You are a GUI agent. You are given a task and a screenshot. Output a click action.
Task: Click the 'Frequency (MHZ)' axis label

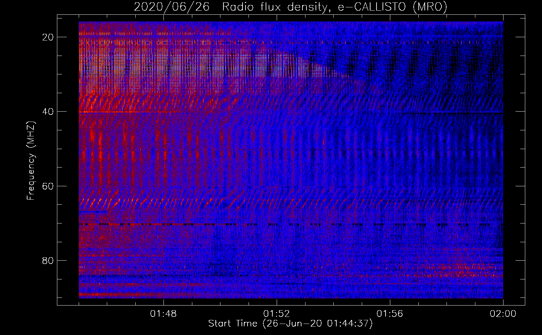[x=31, y=160]
